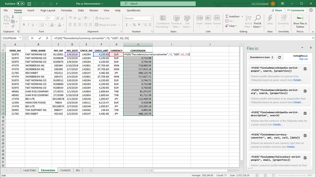This screenshot has width=316, height=178.
Task: Add a new sheet with plus icon
Action: tap(91, 170)
